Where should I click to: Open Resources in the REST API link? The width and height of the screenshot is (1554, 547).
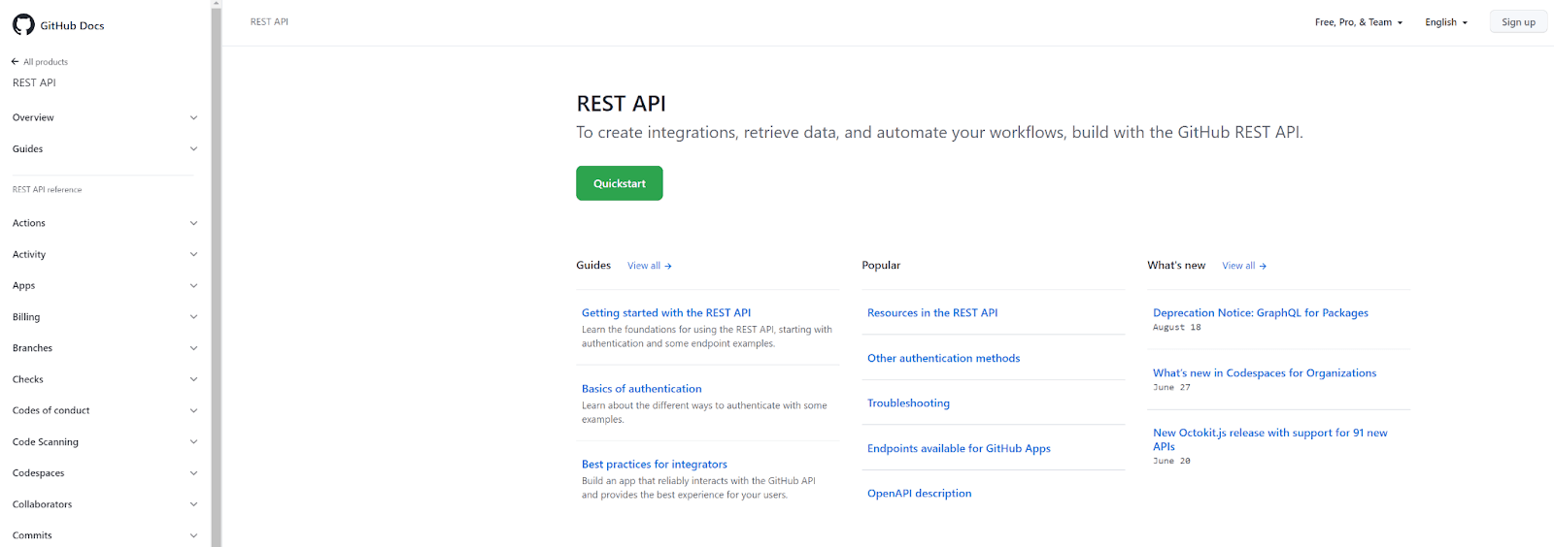[931, 313]
